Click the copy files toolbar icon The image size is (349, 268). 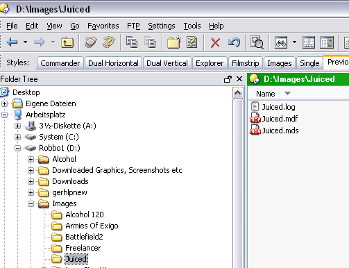click(132, 42)
